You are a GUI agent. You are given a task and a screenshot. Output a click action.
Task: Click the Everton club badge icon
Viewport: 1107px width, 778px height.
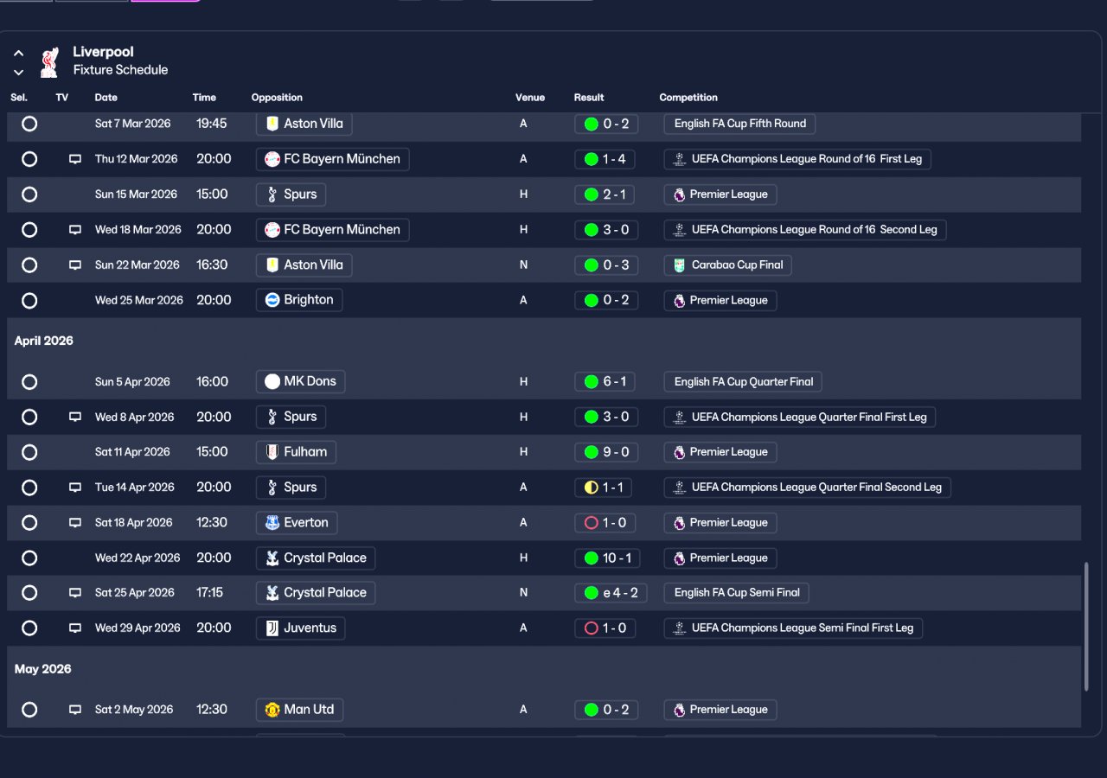coord(272,522)
